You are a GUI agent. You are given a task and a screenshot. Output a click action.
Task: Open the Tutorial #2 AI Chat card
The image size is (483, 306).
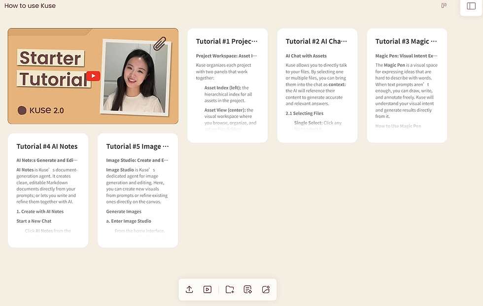(317, 85)
